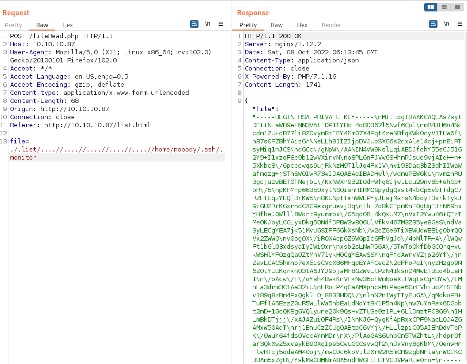
Task: Click the request Connection: close header
Action: point(42,117)
